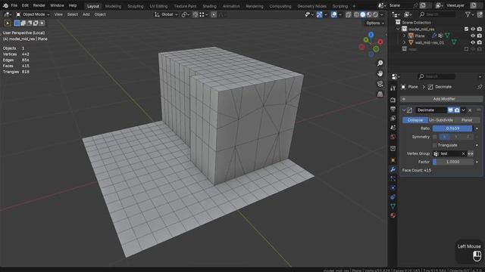Open the viewport shading options dropdown

coord(382,14)
